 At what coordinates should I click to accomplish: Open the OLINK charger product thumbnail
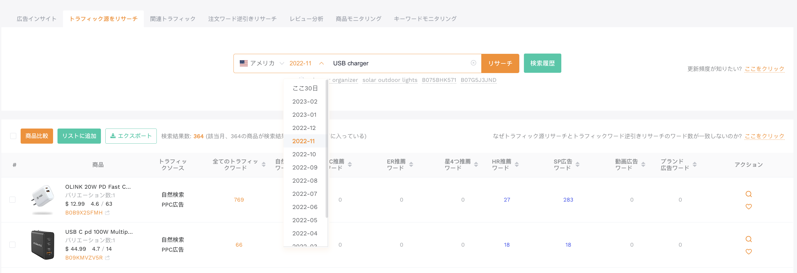point(42,199)
